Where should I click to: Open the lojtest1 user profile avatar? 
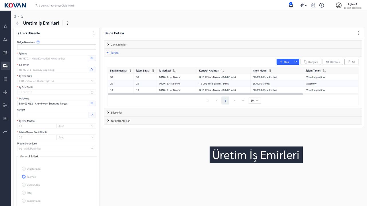pos(339,5)
